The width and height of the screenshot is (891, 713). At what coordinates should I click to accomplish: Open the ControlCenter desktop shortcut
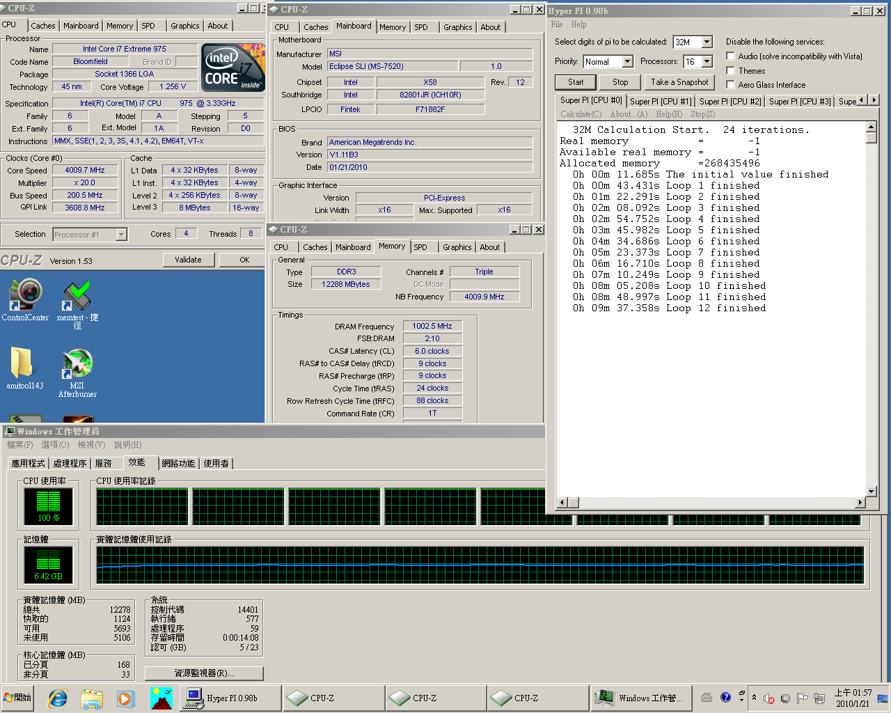tap(26, 299)
